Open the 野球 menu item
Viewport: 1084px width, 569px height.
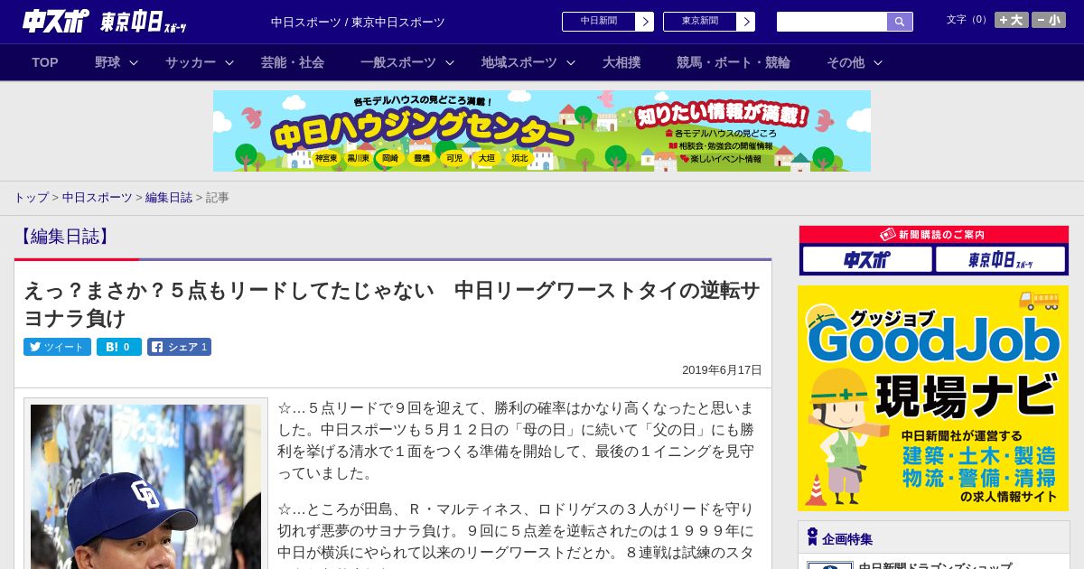[x=107, y=62]
